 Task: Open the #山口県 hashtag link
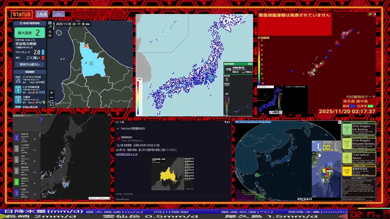(134, 155)
